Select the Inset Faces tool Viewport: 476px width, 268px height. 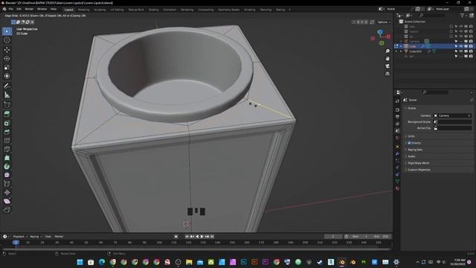tap(7, 123)
